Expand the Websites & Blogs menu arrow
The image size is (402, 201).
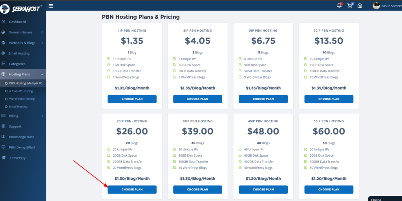(42, 43)
